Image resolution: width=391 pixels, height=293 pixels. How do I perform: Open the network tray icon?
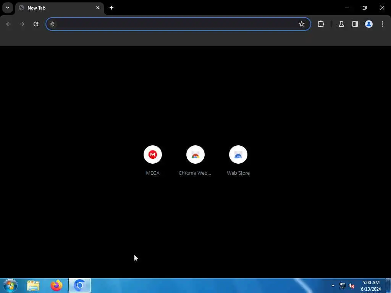tap(343, 285)
